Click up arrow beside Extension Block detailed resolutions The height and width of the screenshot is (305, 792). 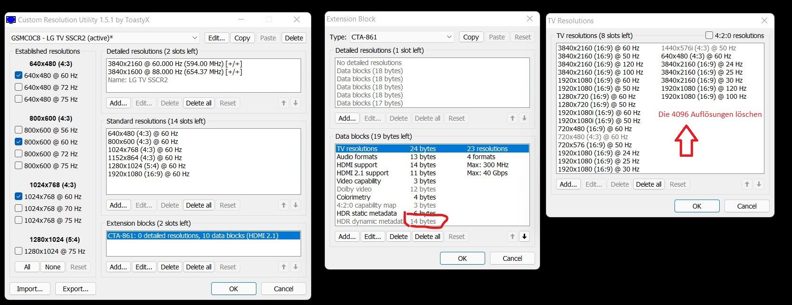pos(512,118)
